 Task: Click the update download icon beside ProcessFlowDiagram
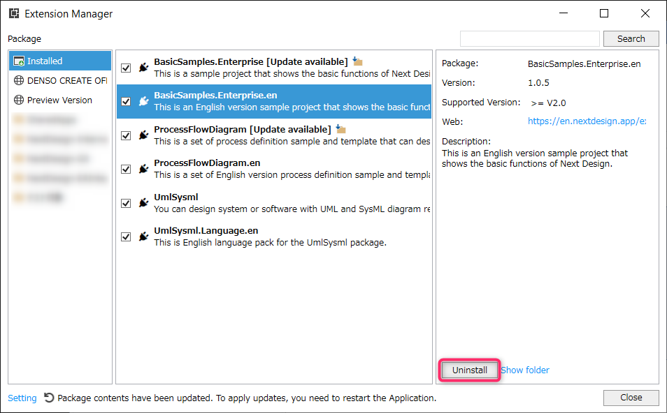pyautogui.click(x=340, y=129)
